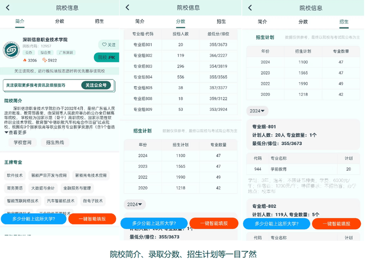Select 分数 tab in right screen
This screenshot has height=265, width=366.
tap(303, 22)
